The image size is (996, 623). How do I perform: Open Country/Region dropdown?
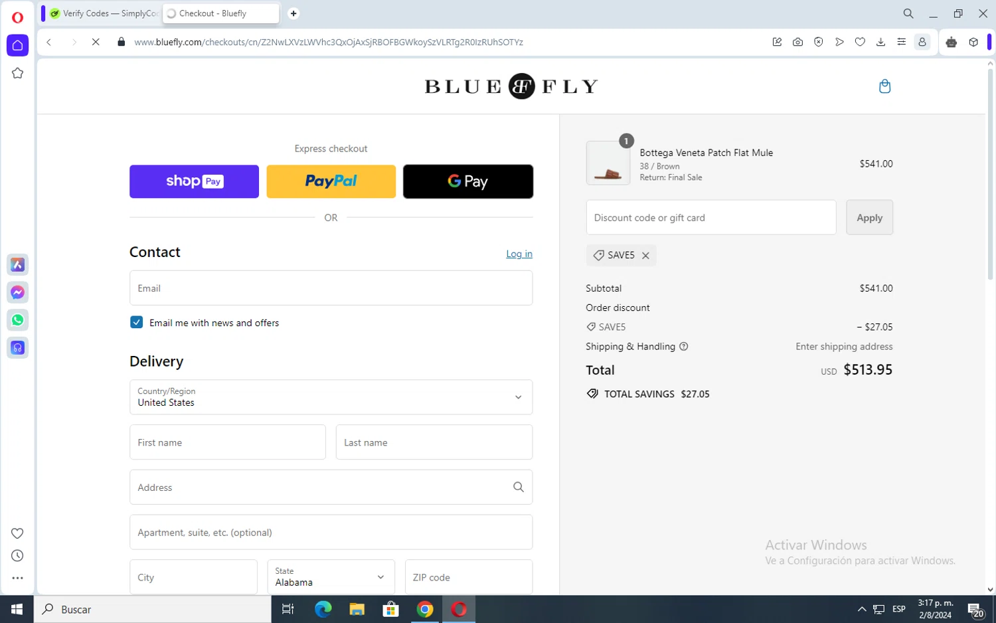point(331,397)
